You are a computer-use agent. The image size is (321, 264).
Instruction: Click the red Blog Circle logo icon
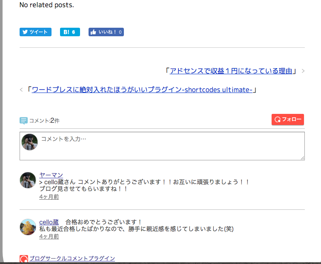pos(24,259)
